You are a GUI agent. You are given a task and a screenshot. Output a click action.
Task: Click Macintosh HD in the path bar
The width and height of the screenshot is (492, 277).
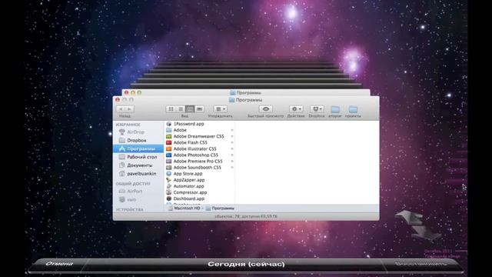click(184, 209)
